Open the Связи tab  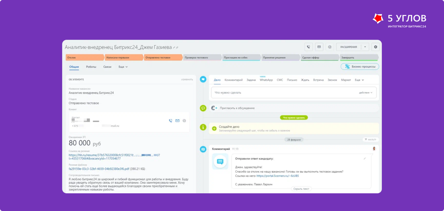click(107, 67)
